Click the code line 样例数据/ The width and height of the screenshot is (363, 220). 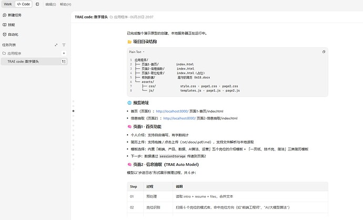coord(148,77)
